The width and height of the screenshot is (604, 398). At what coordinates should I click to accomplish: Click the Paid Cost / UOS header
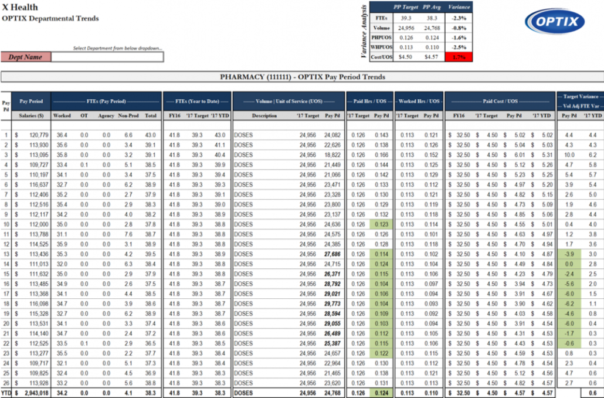click(x=499, y=101)
